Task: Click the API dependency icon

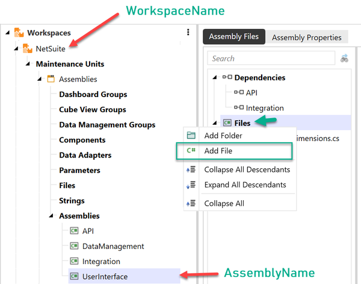Action: tap(238, 93)
